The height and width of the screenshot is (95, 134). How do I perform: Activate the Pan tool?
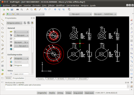pyautogui.click(x=55, y=9)
